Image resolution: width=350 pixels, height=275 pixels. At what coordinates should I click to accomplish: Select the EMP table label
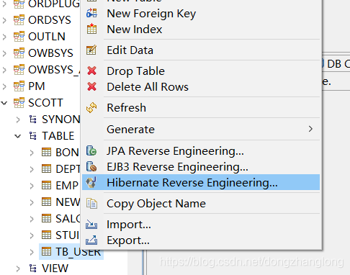tap(67, 186)
